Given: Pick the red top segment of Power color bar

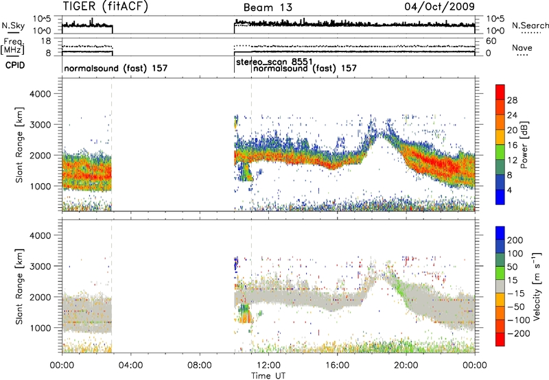Looking at the screenshot, I should point(500,92).
